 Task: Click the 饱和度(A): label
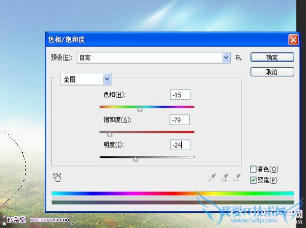(117, 120)
